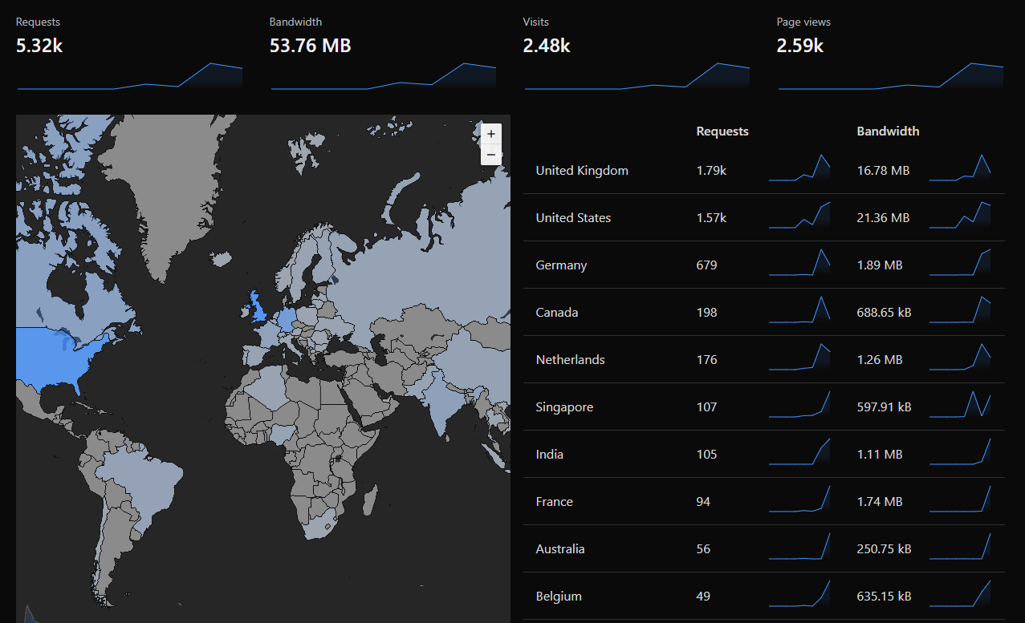Image resolution: width=1025 pixels, height=623 pixels.
Task: Click the Netherlands row label
Action: pos(570,359)
